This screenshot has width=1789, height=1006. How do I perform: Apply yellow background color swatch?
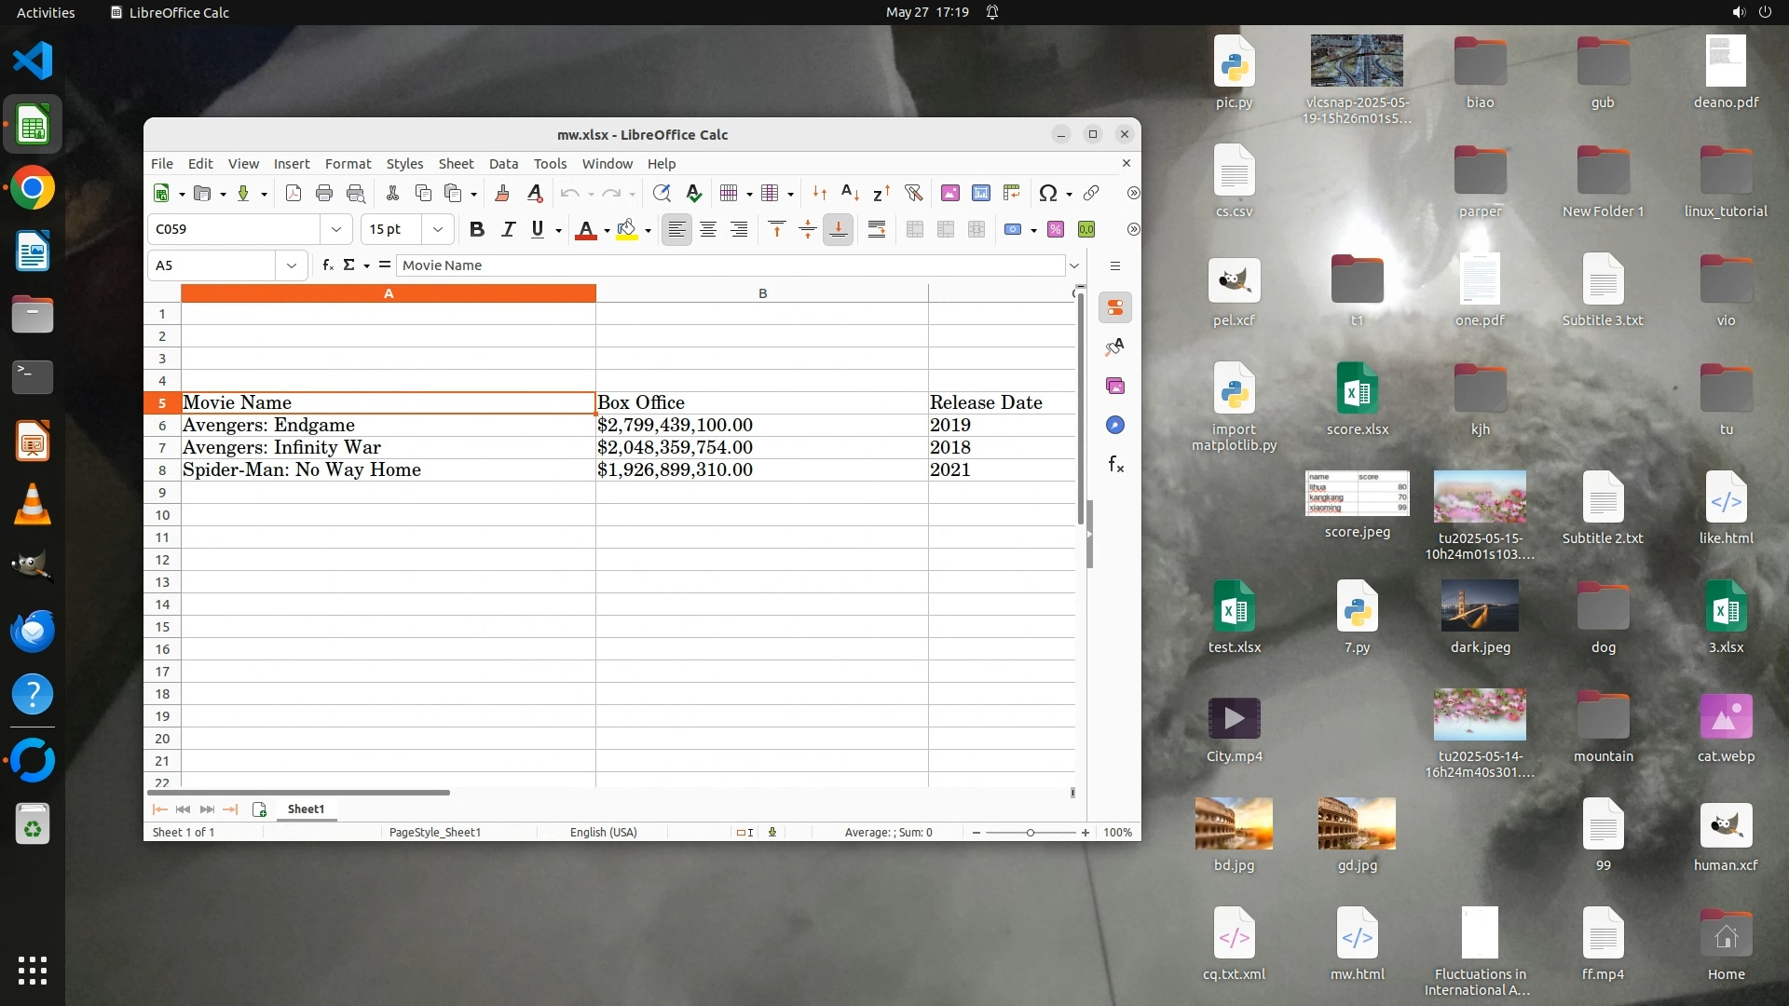(627, 229)
